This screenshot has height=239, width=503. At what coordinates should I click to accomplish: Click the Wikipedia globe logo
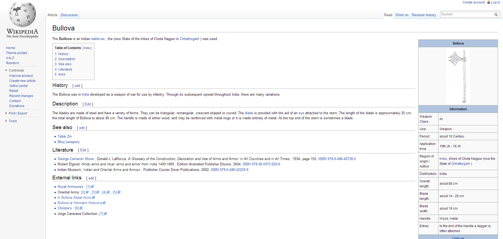23,15
